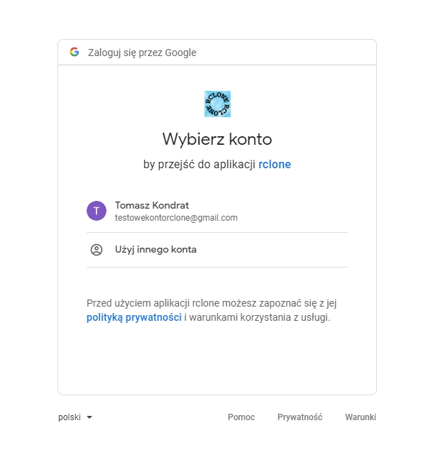
Task: Open the polski language selector
Action: pyautogui.click(x=70, y=417)
